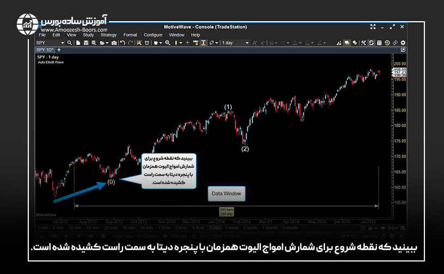
Task: Switch to 1 month bar interval
Action: (270, 228)
